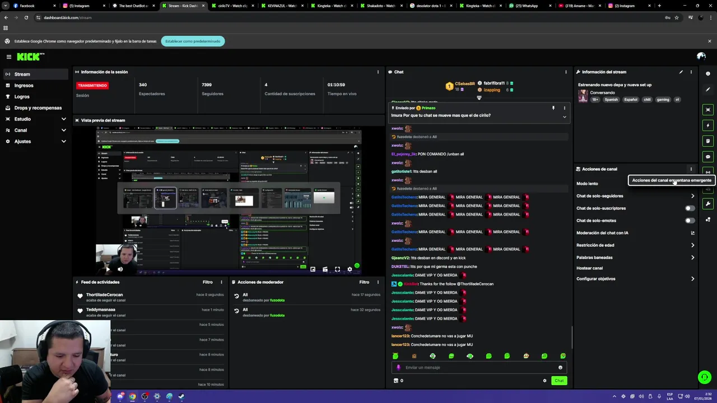Click the pencil icon in right sidebar
Screen dimensions: 717x403
[708, 90]
